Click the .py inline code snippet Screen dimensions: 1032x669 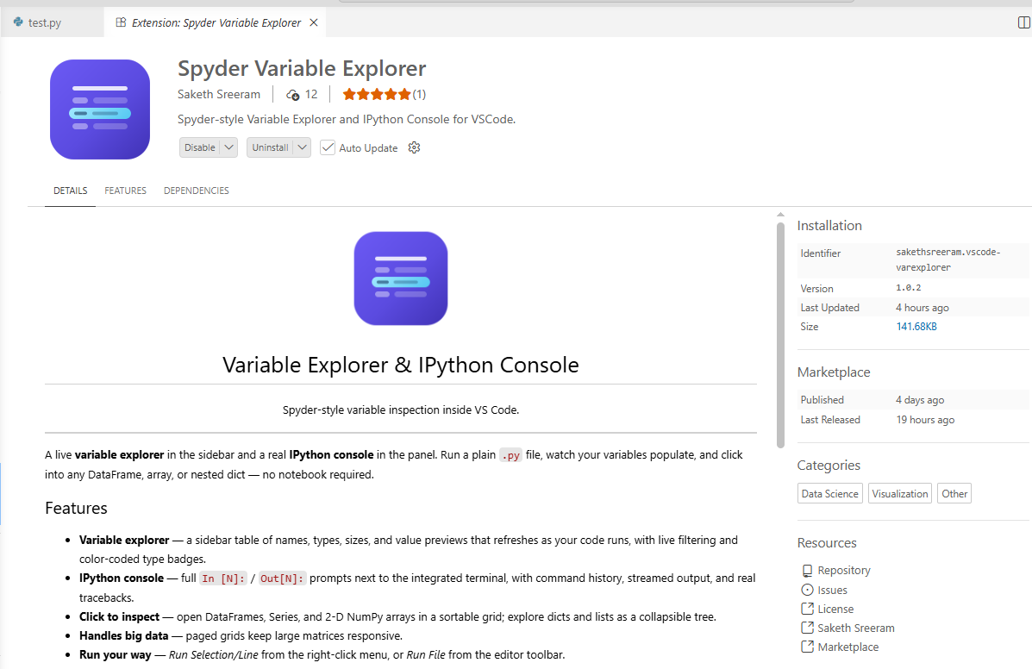[x=510, y=455]
